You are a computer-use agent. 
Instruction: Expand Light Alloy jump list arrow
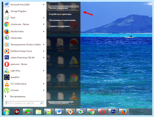(x=44, y=71)
